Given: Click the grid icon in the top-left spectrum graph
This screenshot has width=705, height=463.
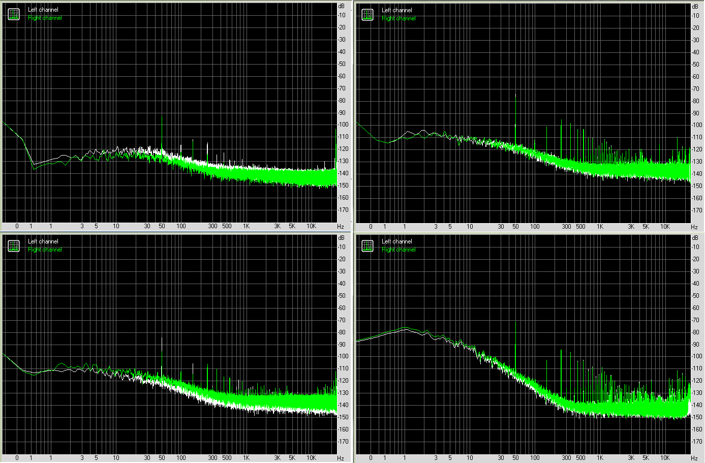Looking at the screenshot, I should pos(14,15).
